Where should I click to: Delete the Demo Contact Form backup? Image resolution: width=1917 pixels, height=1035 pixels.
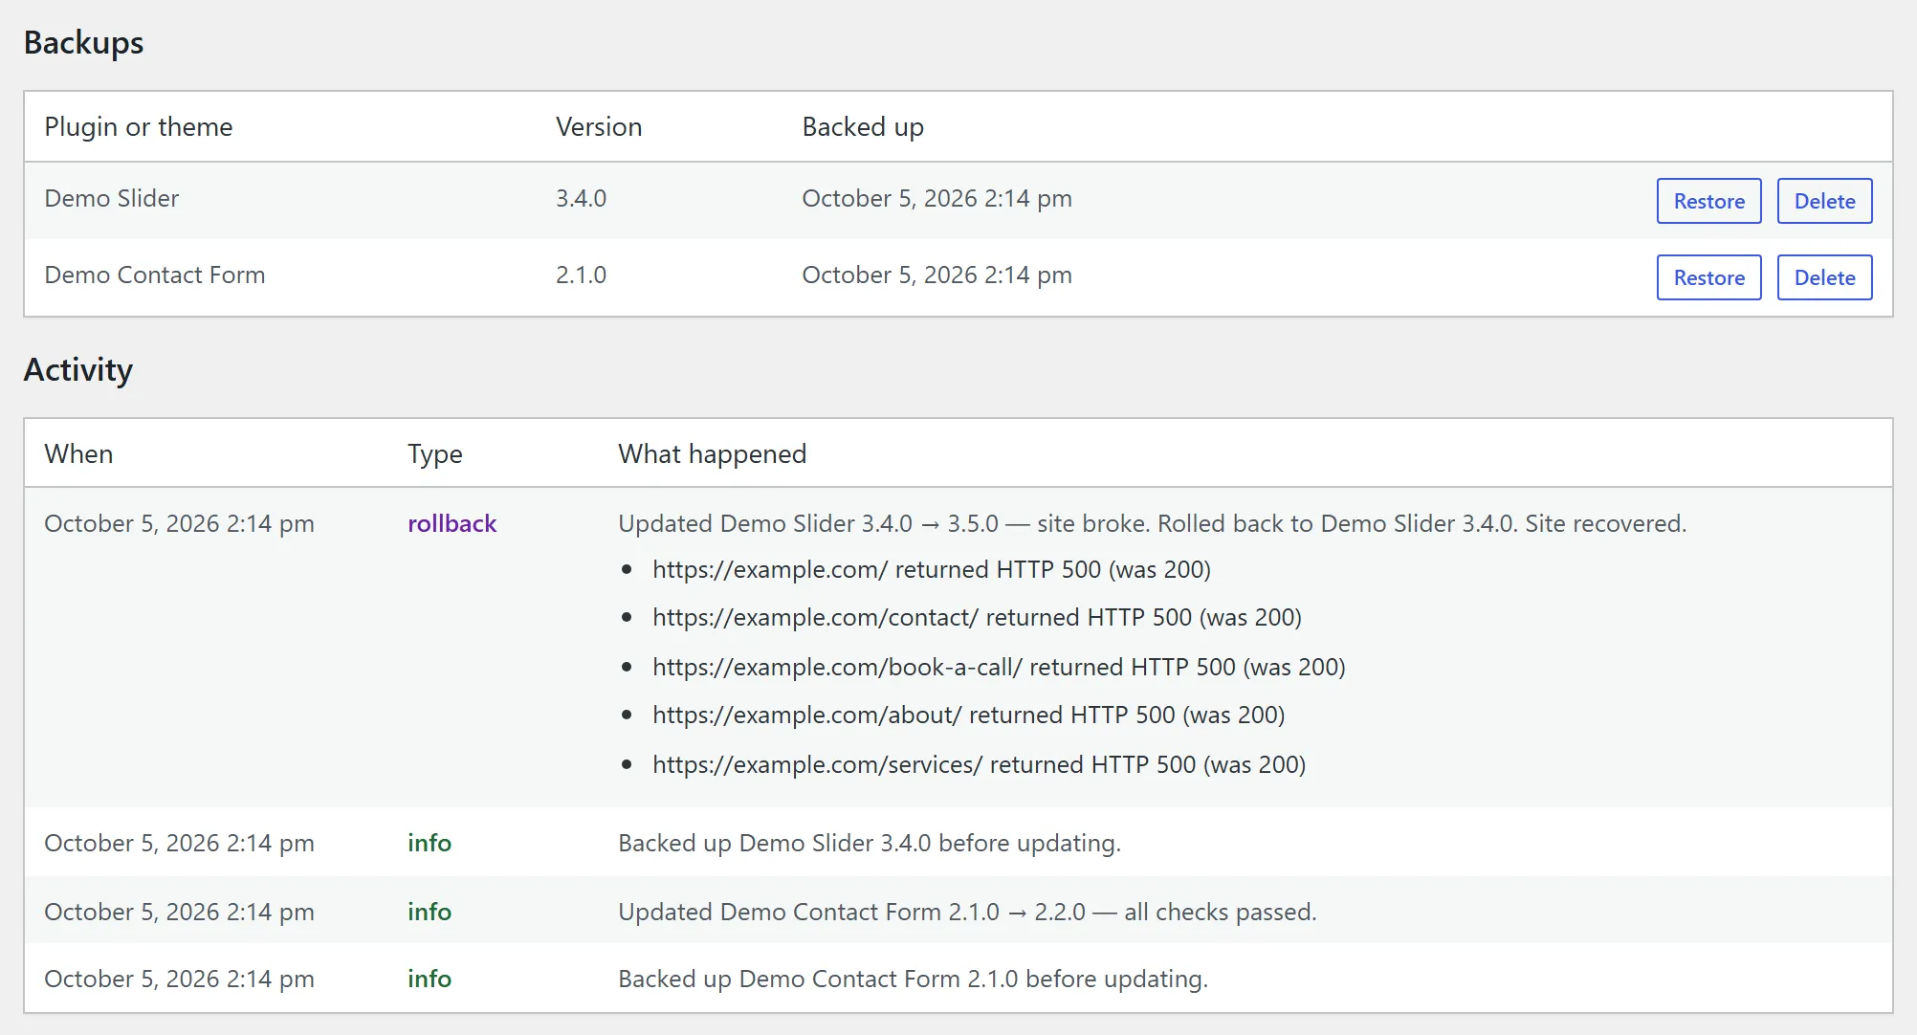(x=1824, y=277)
